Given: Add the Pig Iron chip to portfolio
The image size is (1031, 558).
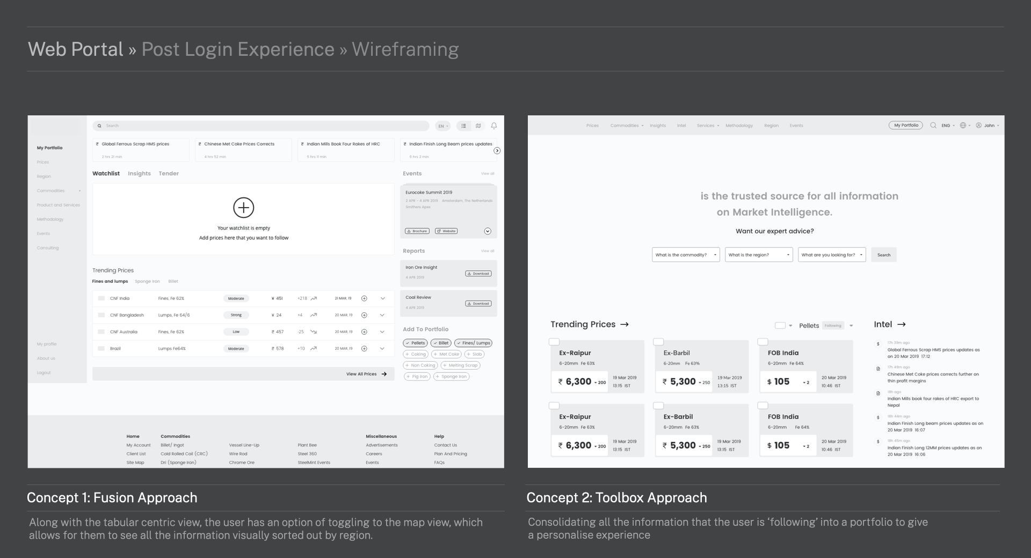Looking at the screenshot, I should [417, 377].
